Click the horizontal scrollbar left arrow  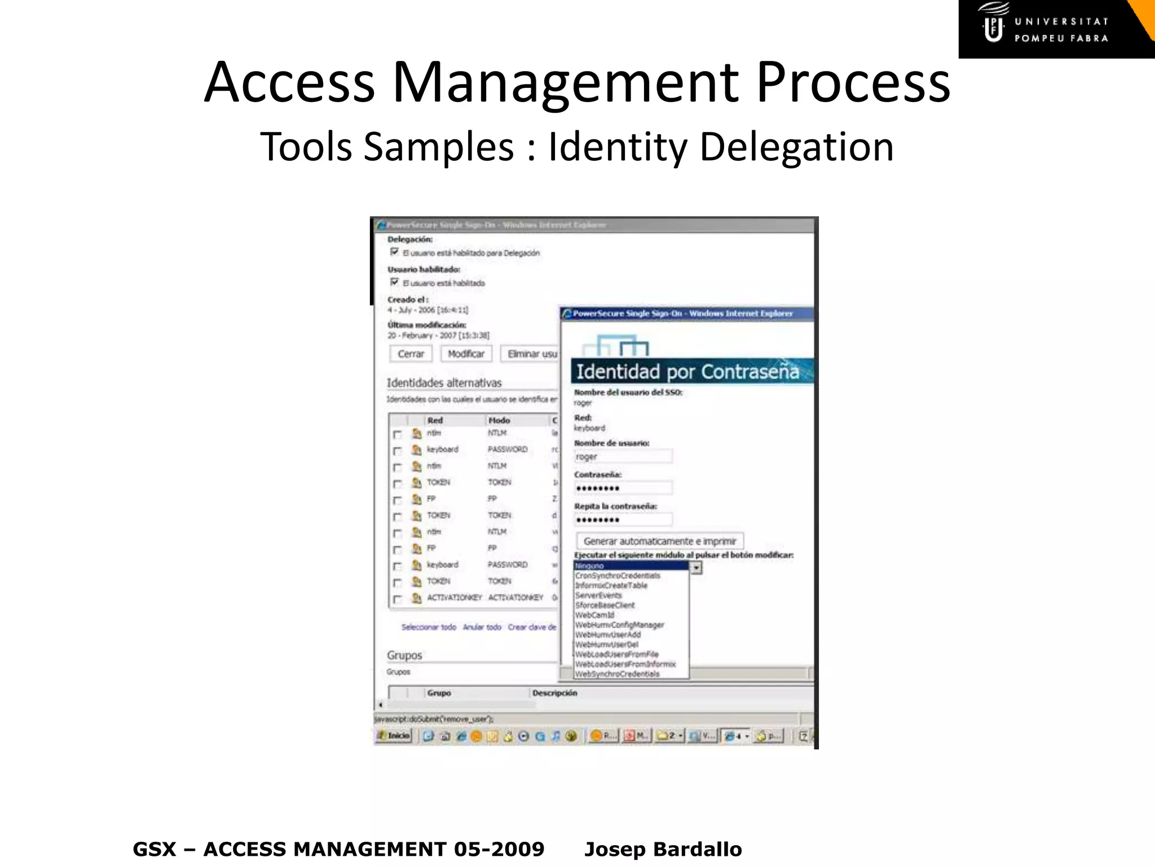381,705
